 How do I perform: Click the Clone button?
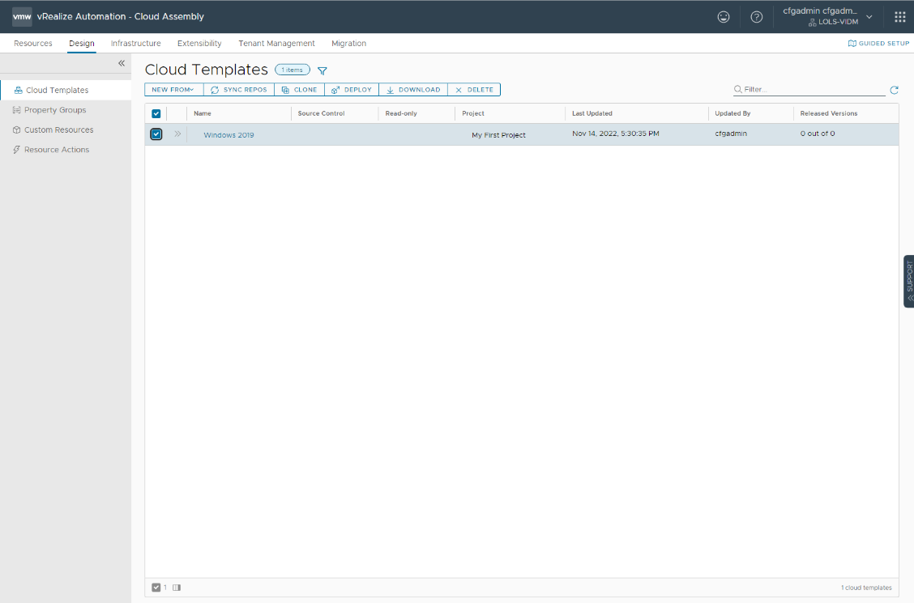tap(300, 90)
